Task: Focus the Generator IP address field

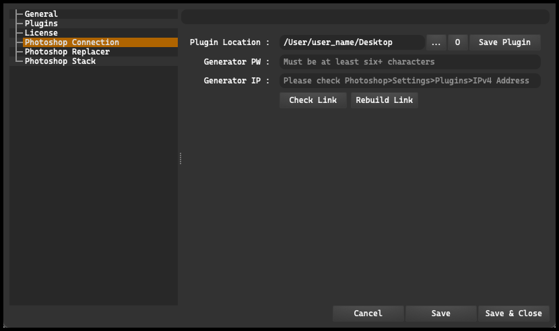Action: [410, 81]
